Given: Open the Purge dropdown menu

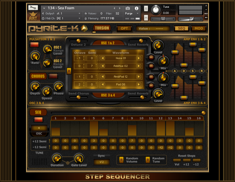Looking at the screenshot, I should coord(132,14).
